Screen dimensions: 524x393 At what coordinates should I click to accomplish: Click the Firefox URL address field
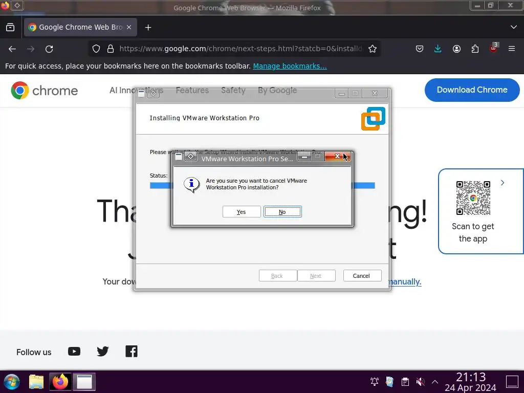240,49
